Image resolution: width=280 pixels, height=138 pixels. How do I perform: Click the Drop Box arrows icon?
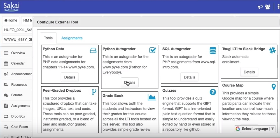[x=6, y=116]
